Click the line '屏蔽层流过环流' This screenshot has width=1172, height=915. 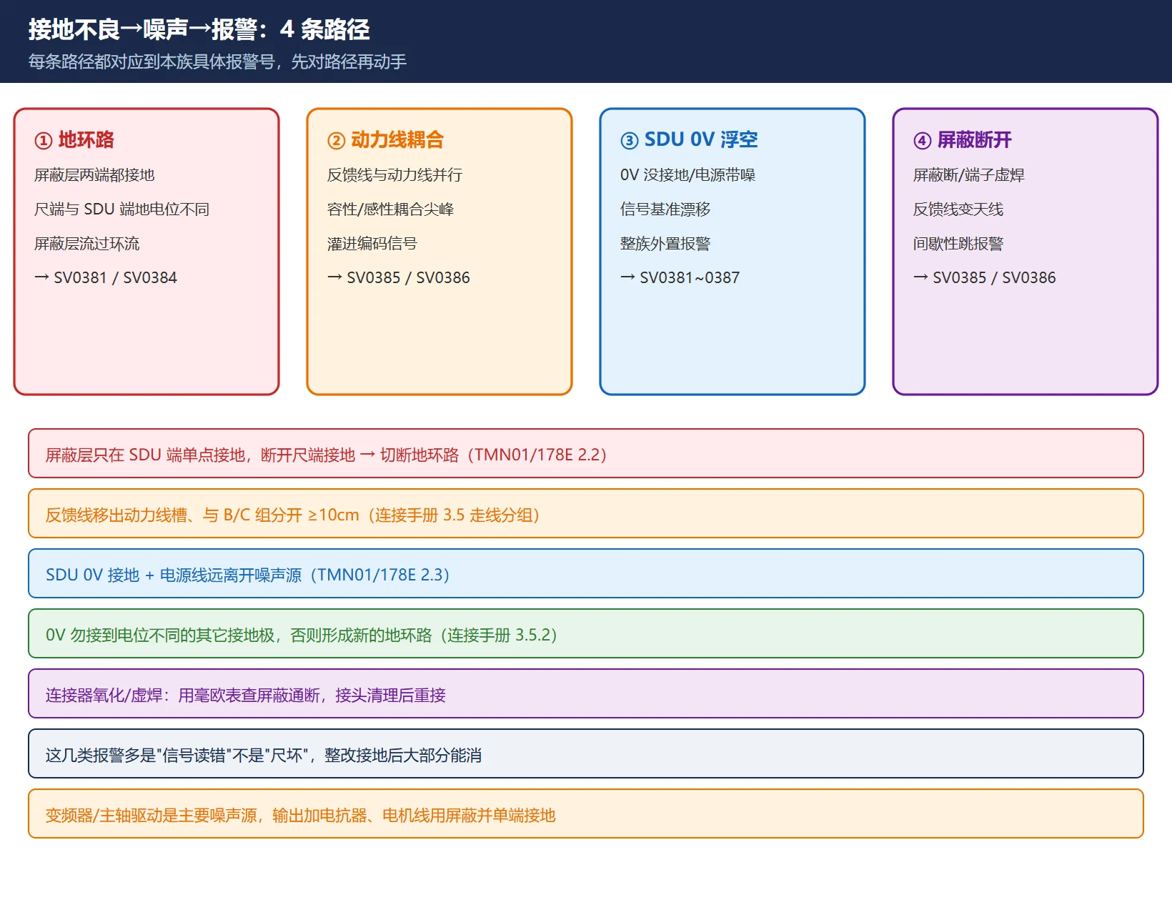[86, 244]
